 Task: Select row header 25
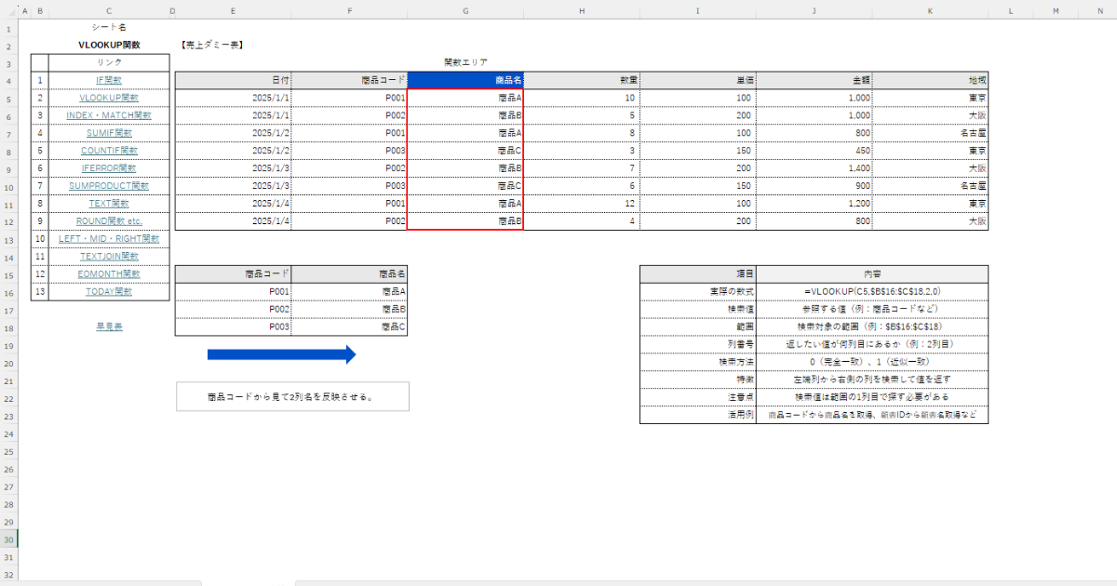pos(9,451)
